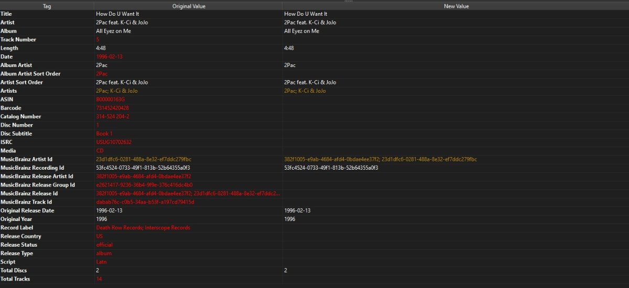This screenshot has height=288, width=629.
Task: Select the MusicBrainz Release Id tag label
Action: tap(29, 193)
